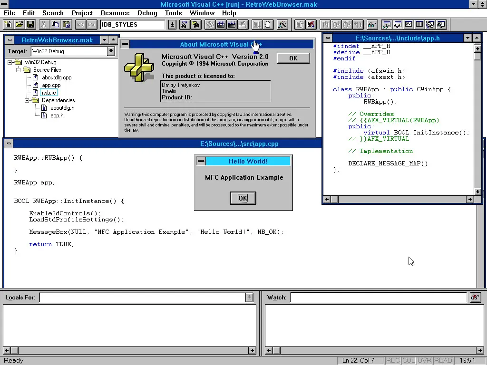This screenshot has height=365, width=487.
Task: Open the File menu
Action: pos(10,13)
